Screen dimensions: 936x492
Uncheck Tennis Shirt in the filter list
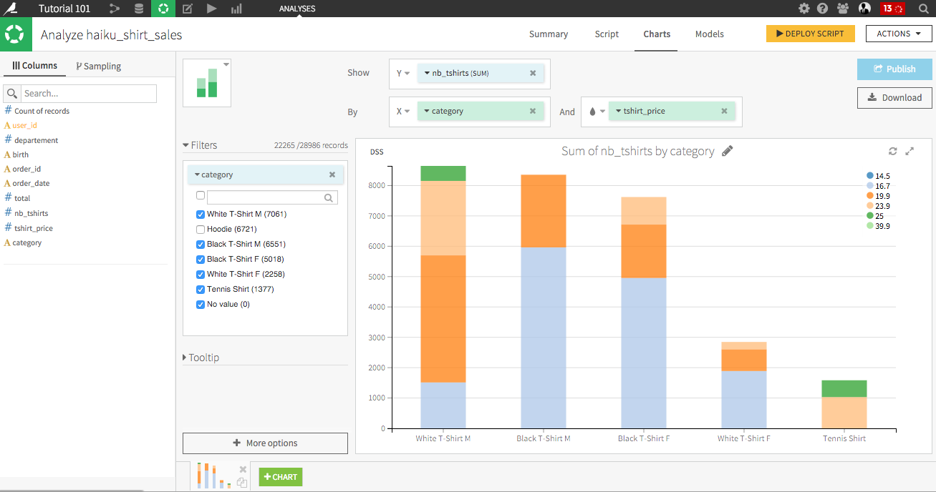[201, 289]
